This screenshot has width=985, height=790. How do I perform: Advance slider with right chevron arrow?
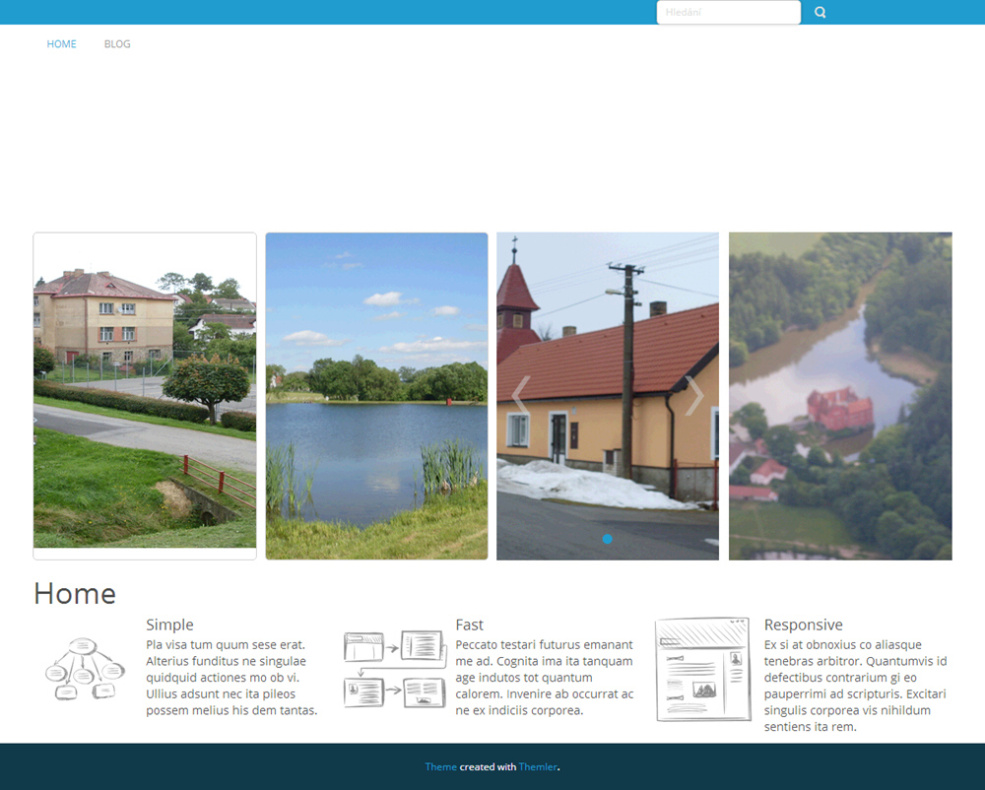point(694,395)
